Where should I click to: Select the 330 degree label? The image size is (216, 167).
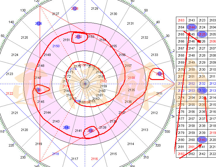(167, 132)
